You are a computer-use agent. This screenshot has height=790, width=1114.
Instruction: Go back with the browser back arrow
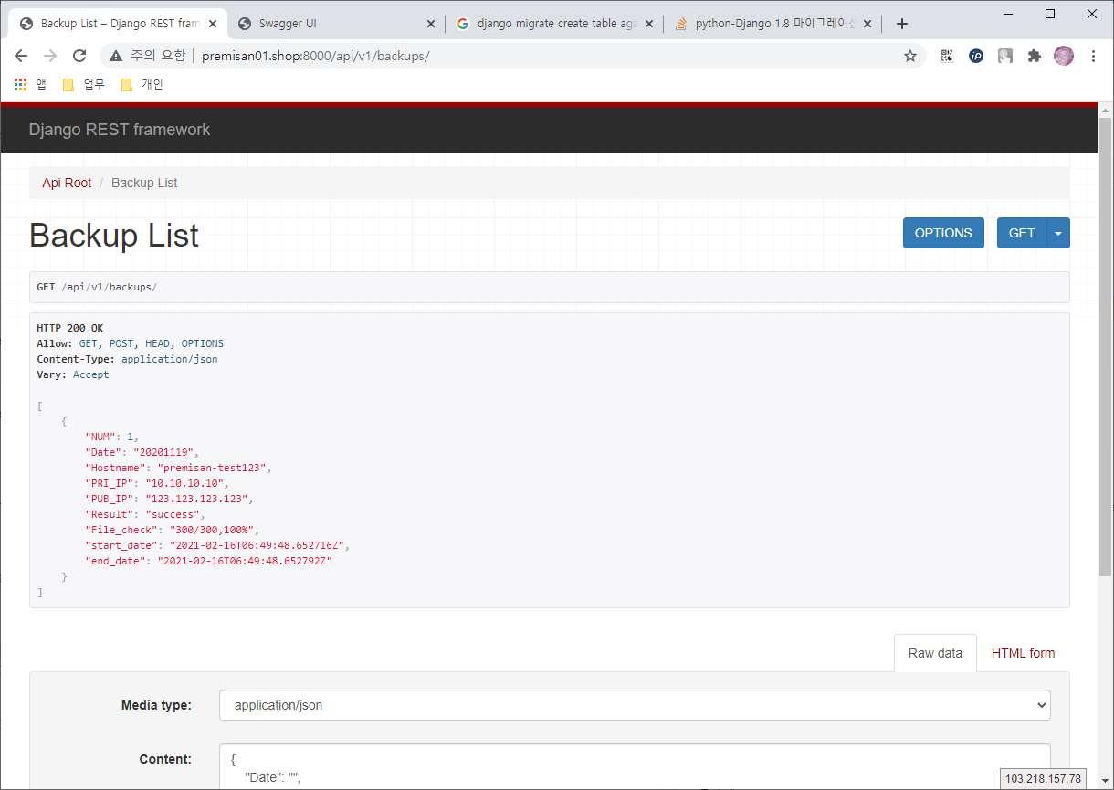[21, 56]
